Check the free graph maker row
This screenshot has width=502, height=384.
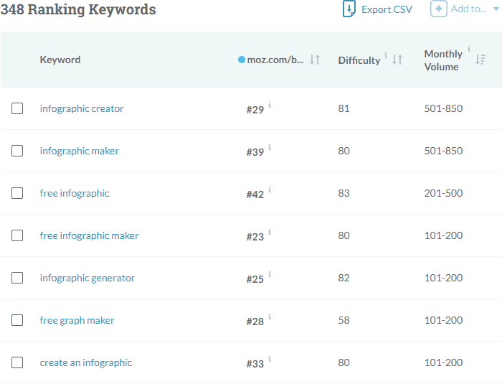[17, 320]
